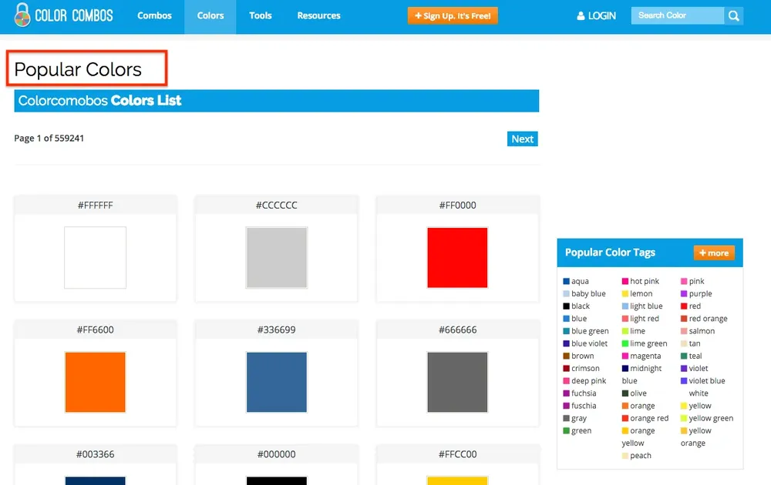Open the deep pink color tag
This screenshot has height=485, width=771.
[x=588, y=381]
